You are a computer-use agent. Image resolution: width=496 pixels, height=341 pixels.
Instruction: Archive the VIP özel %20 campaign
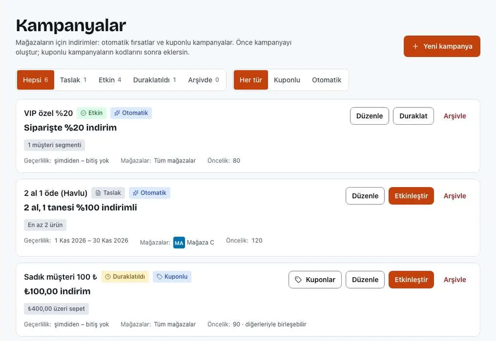[x=454, y=116]
